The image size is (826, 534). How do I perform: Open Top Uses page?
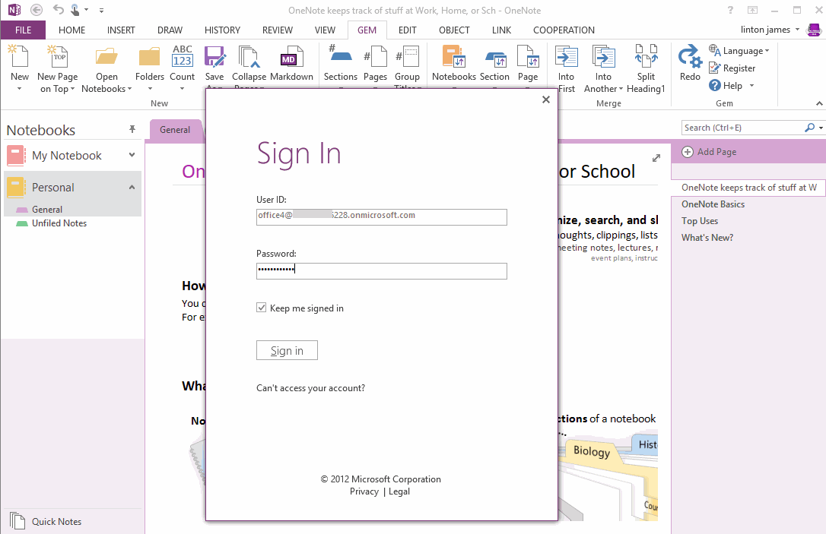[700, 221]
